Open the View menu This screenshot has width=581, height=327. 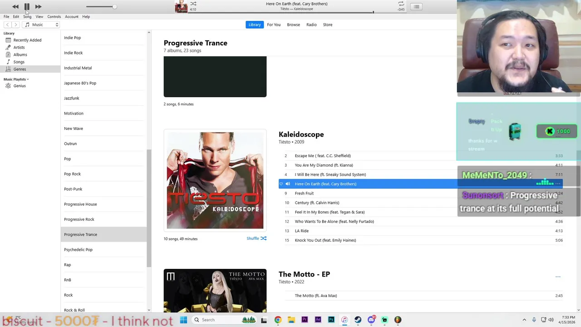39,16
